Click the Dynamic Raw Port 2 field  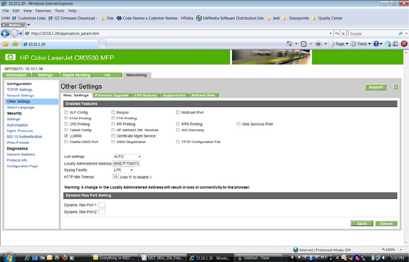tap(102, 212)
